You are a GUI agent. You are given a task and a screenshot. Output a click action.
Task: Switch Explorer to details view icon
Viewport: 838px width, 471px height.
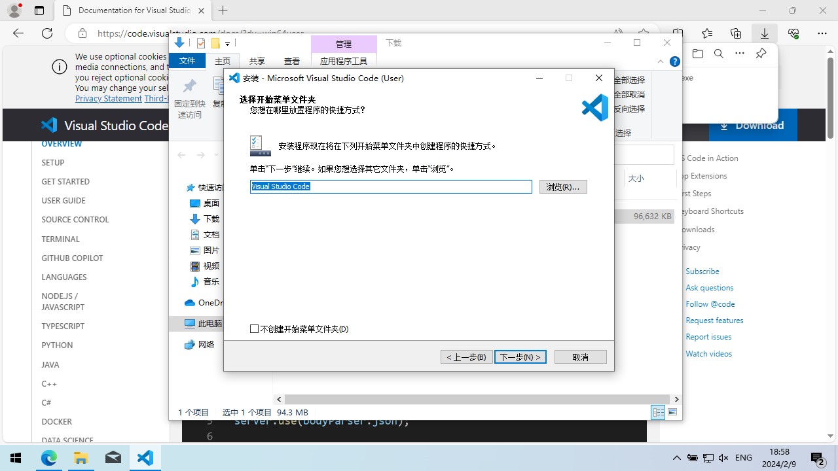point(658,412)
